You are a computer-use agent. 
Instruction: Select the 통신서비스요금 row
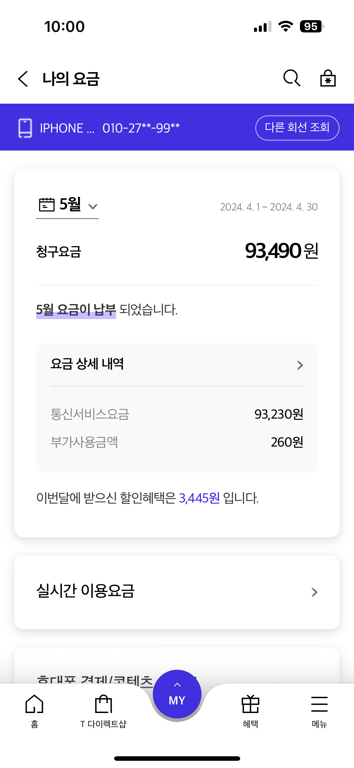pos(177,414)
